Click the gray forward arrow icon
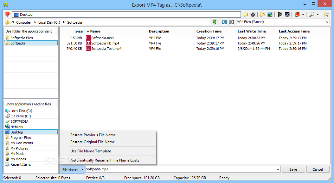The image size is (334, 183). pos(232,22)
